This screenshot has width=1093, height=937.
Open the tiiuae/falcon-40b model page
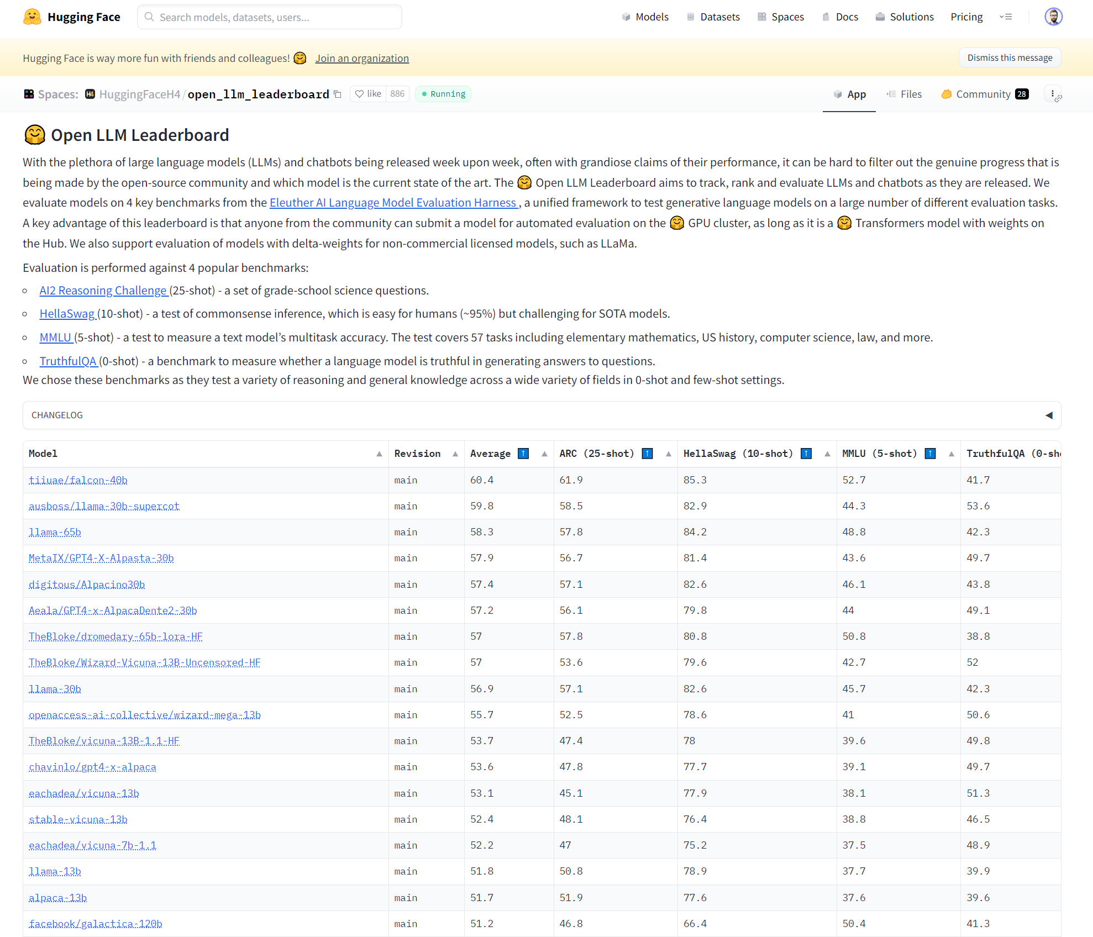(78, 480)
